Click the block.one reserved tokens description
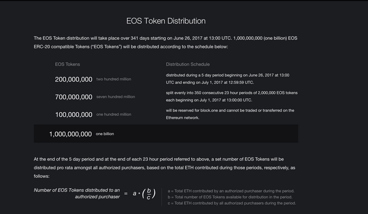 pyautogui.click(x=230, y=114)
